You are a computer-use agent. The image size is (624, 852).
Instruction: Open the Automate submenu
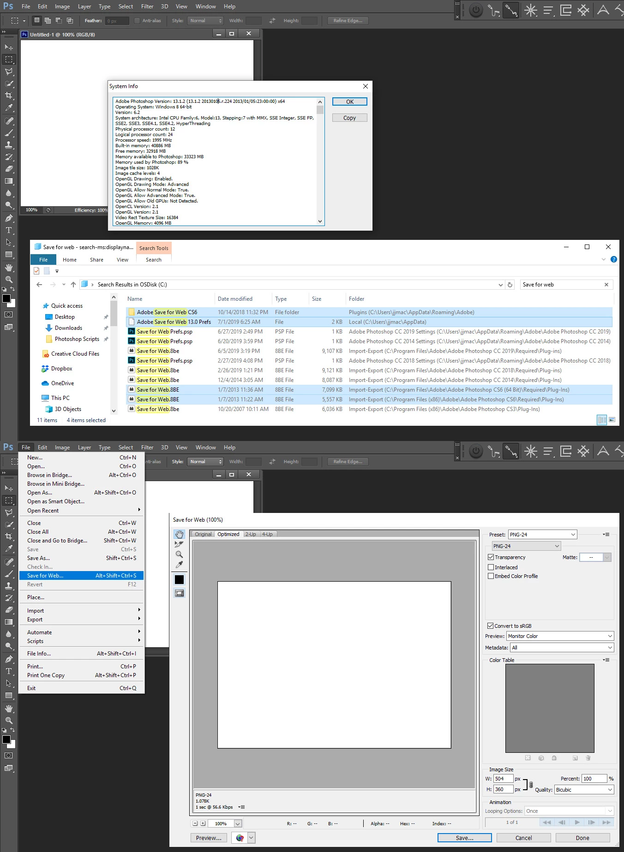tap(81, 632)
